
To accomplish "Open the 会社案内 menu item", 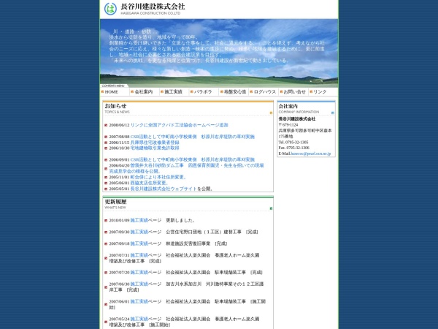I will pos(144,92).
